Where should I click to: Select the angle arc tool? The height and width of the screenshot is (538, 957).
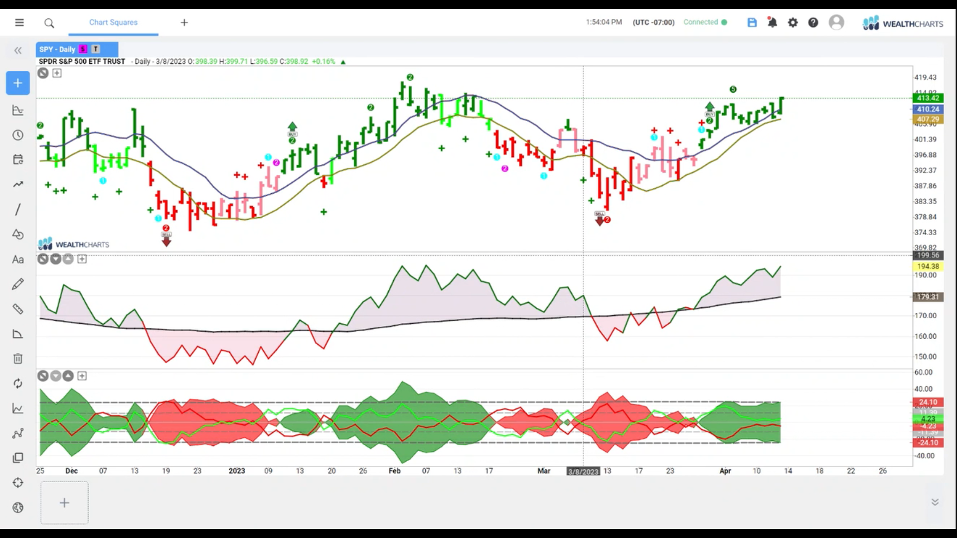(x=18, y=334)
